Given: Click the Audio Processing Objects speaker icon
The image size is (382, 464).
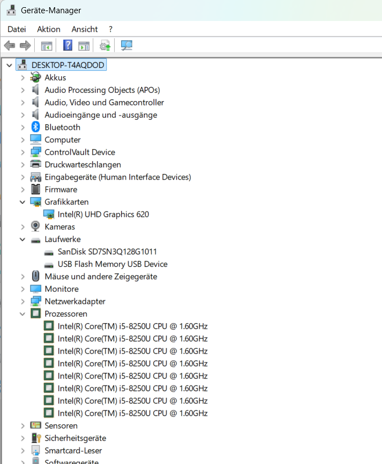Looking at the screenshot, I should (x=35, y=90).
